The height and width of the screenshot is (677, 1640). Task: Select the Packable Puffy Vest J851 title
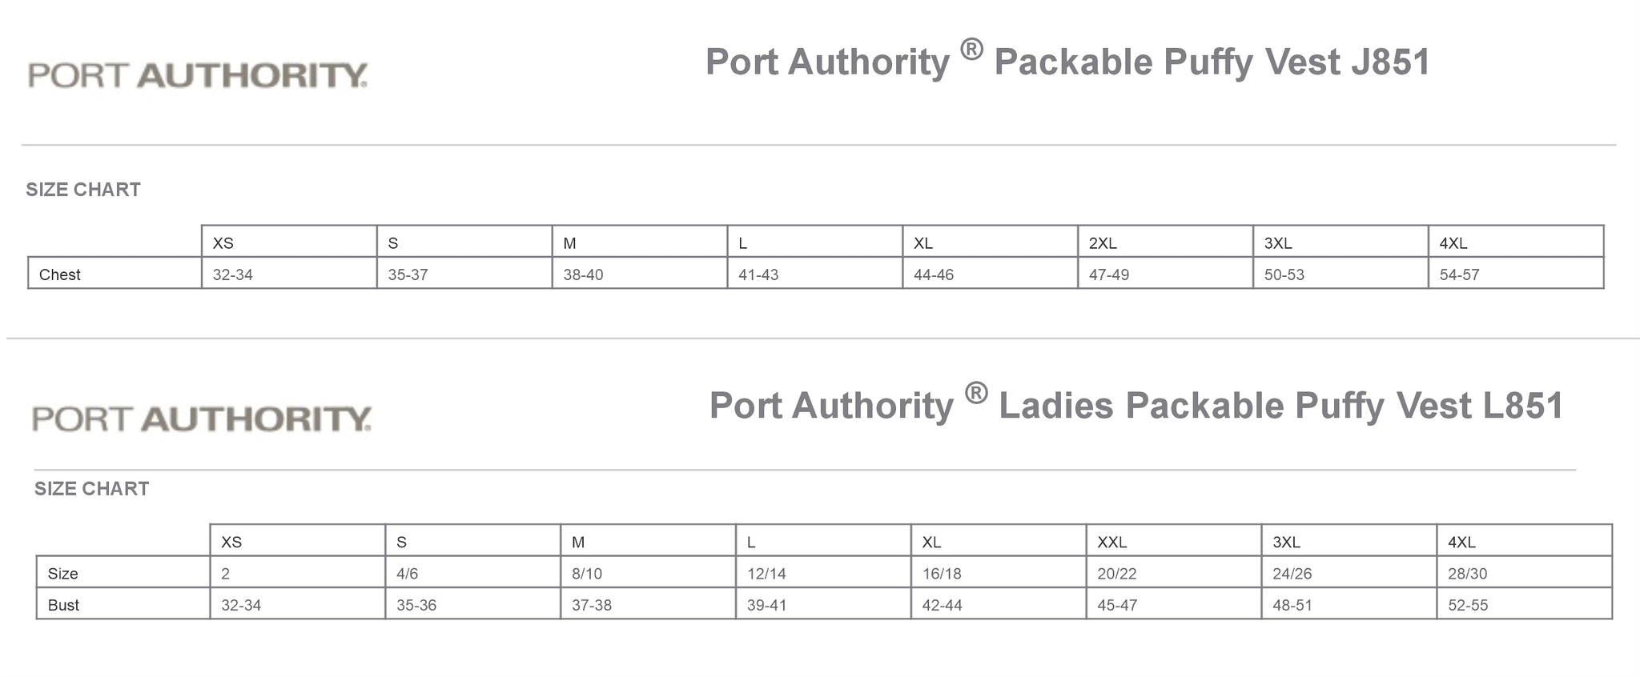(1067, 61)
